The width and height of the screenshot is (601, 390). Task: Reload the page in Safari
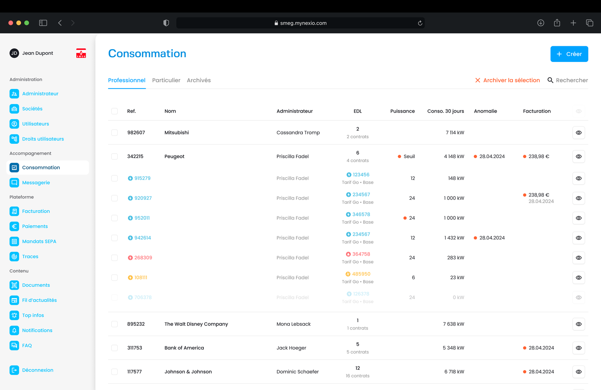click(x=420, y=23)
